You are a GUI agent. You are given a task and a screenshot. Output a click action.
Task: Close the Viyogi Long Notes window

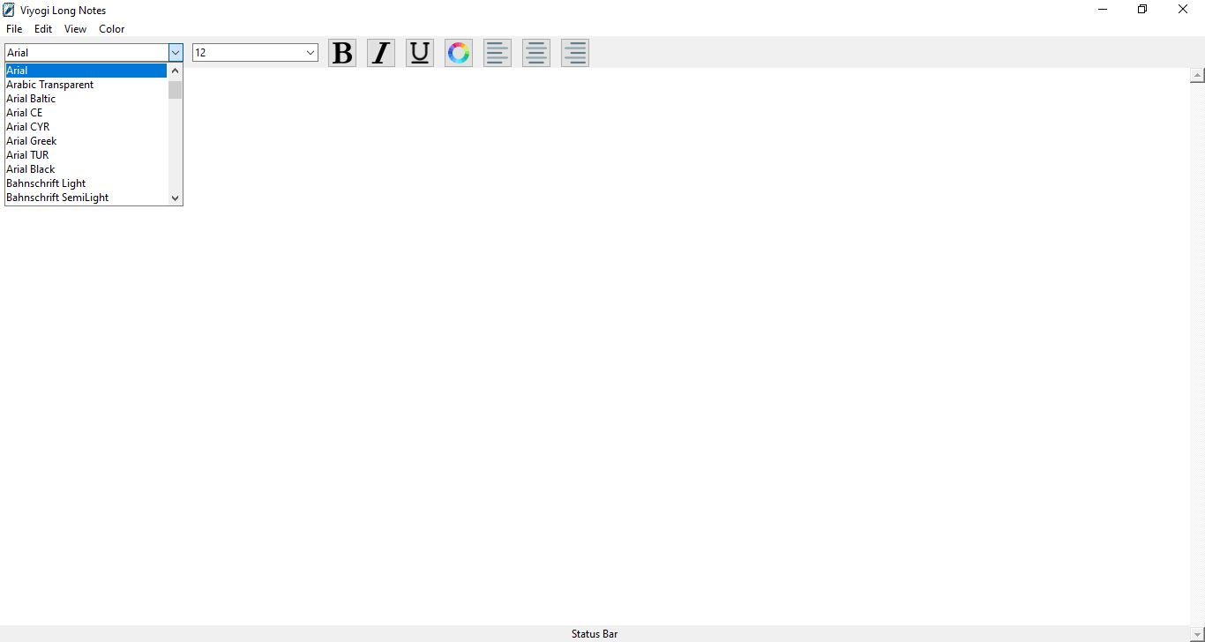[1183, 10]
